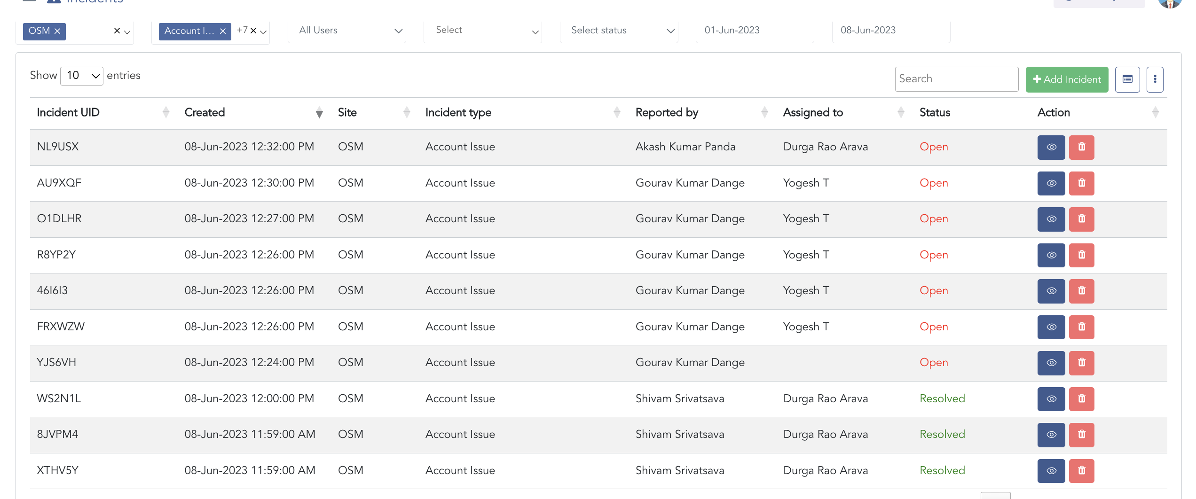The width and height of the screenshot is (1196, 499).
Task: Click trash icon for incident XTHV5Y
Action: tap(1081, 471)
